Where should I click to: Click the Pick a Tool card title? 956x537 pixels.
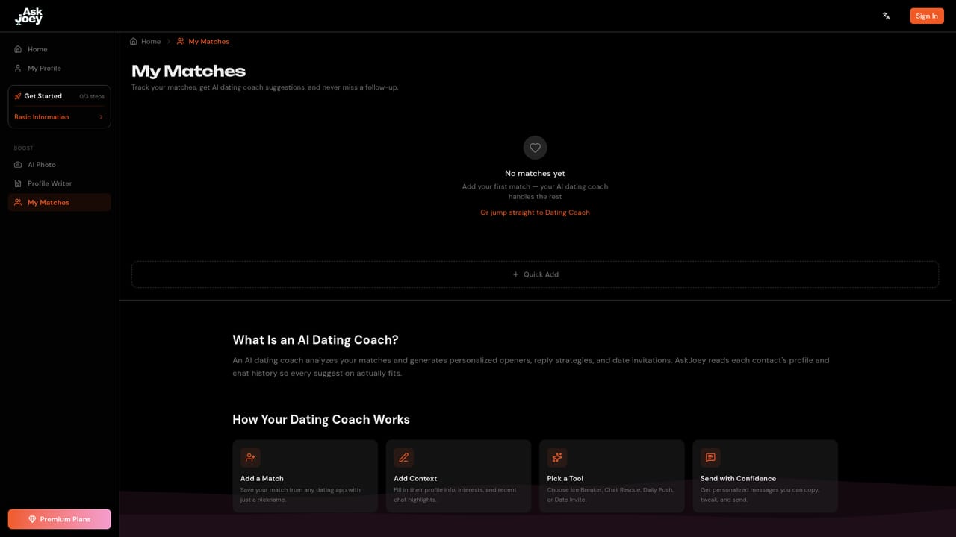coord(565,479)
